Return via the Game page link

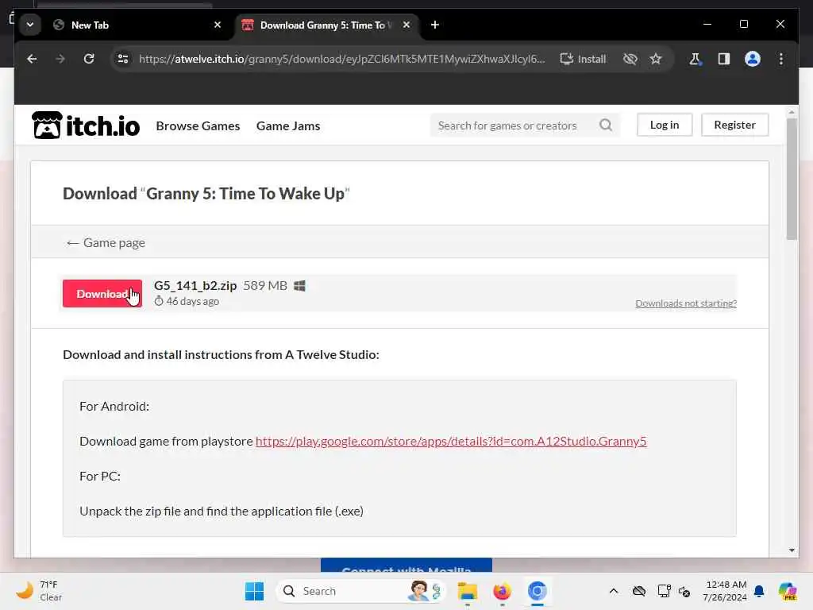(106, 243)
